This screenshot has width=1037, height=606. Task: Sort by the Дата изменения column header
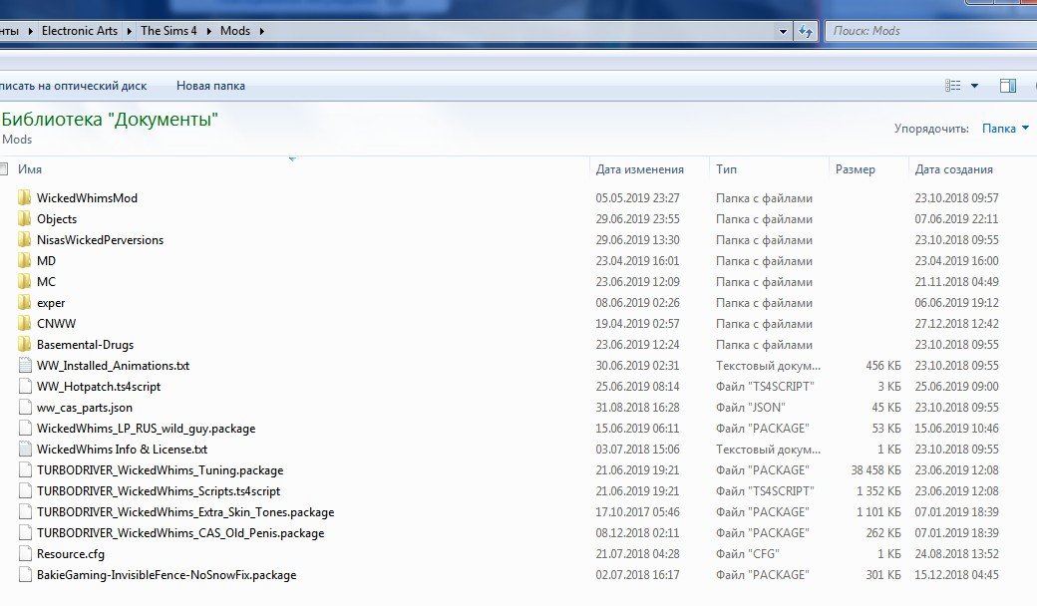point(639,169)
